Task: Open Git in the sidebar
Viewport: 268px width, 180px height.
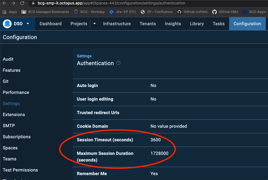Action: click(x=6, y=81)
